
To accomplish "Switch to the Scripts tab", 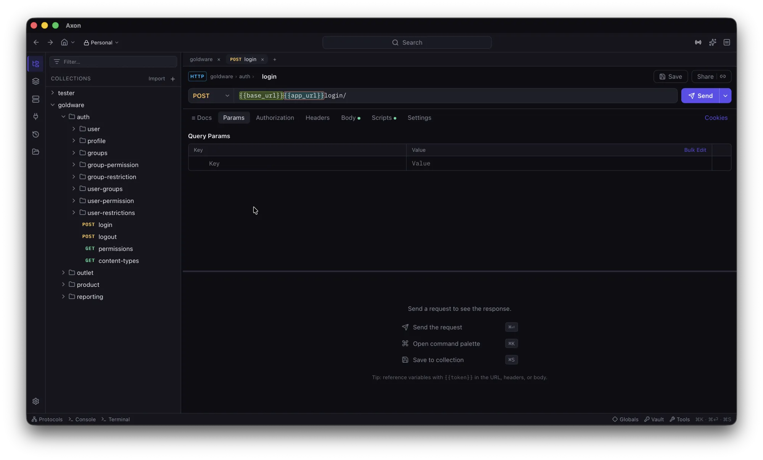I will pyautogui.click(x=383, y=118).
